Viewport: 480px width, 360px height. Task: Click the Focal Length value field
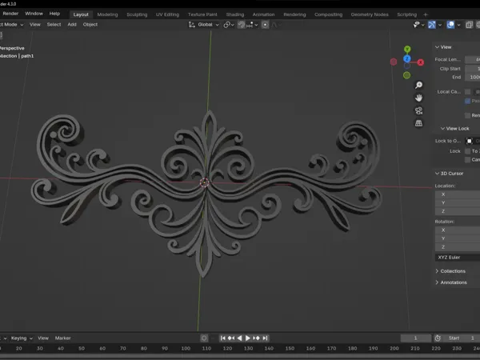[x=472, y=59]
